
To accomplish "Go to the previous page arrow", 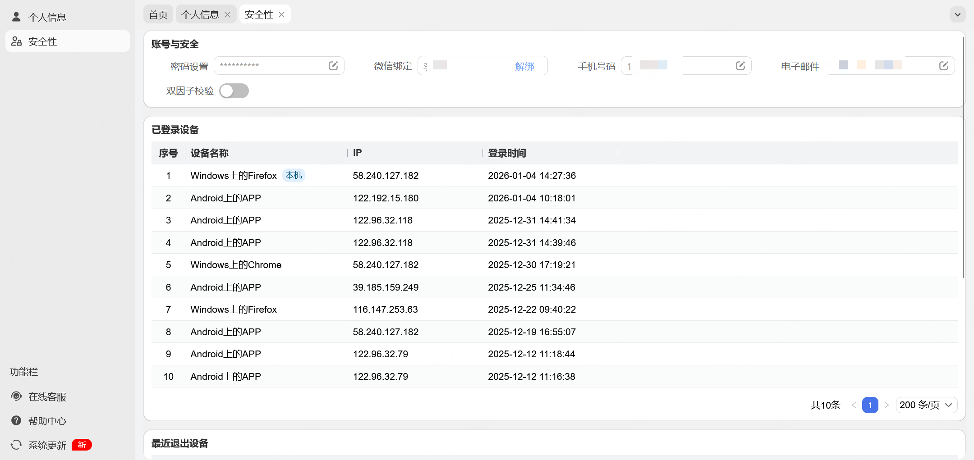I will tap(854, 405).
